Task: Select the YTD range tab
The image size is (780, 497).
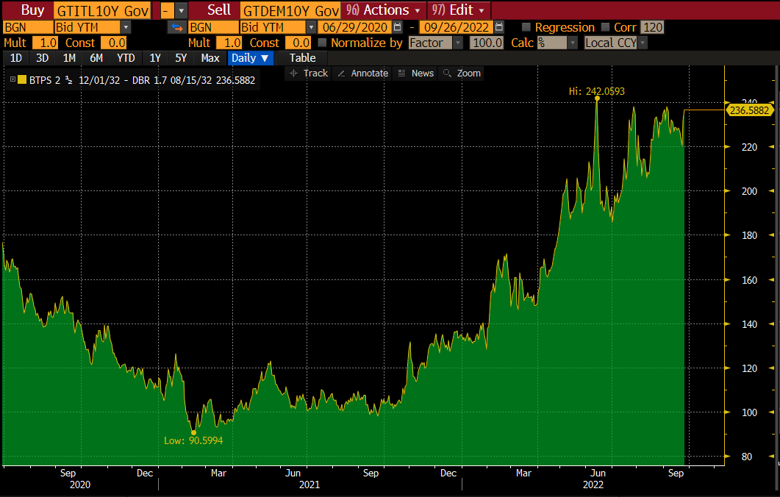Action: [x=126, y=58]
